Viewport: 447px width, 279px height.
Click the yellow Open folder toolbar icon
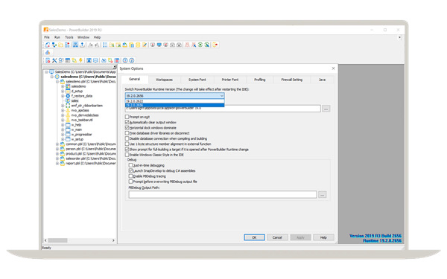pos(61,45)
